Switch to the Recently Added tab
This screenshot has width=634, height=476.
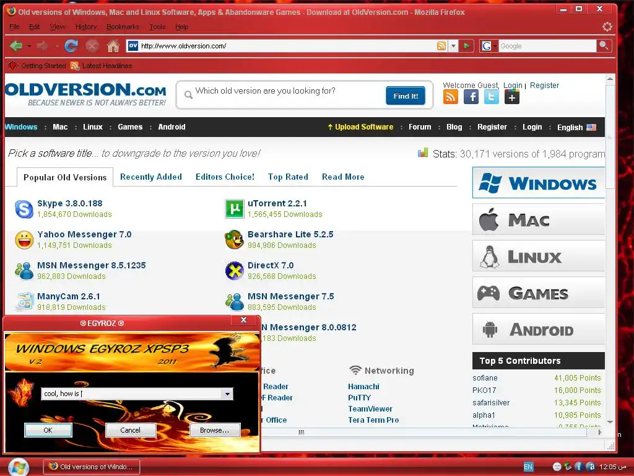point(151,177)
